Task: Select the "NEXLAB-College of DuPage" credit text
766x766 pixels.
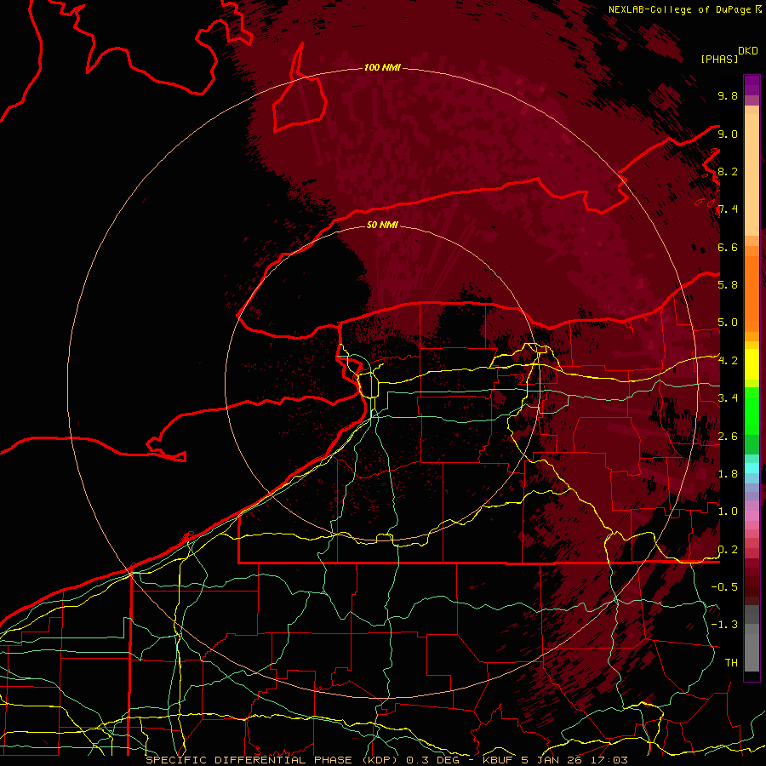Action: coord(681,9)
